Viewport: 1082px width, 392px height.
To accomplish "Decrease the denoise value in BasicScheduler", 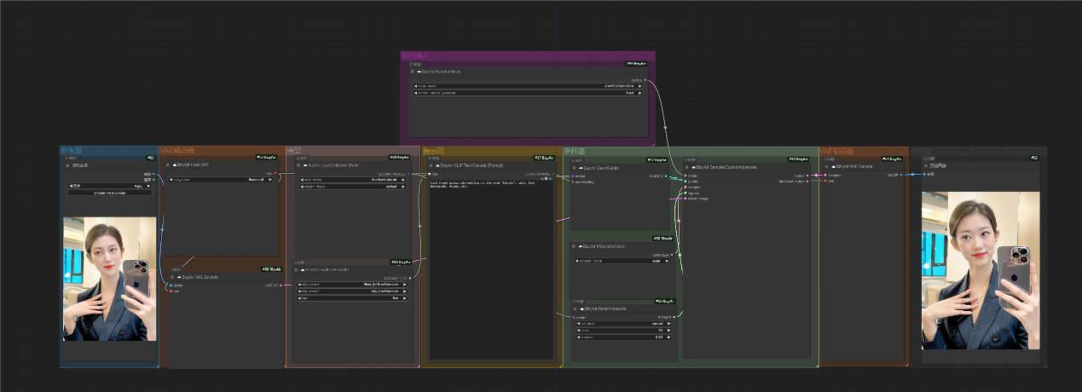I will [x=577, y=337].
